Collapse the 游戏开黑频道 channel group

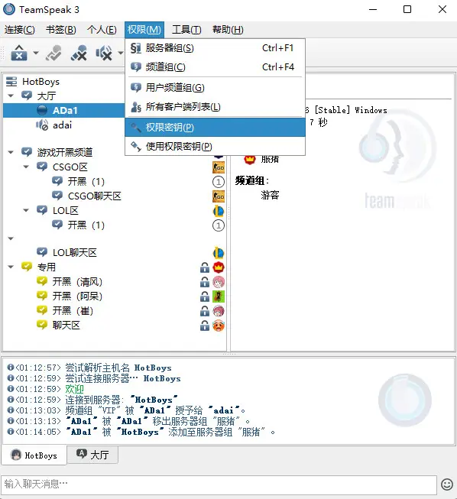coord(11,152)
